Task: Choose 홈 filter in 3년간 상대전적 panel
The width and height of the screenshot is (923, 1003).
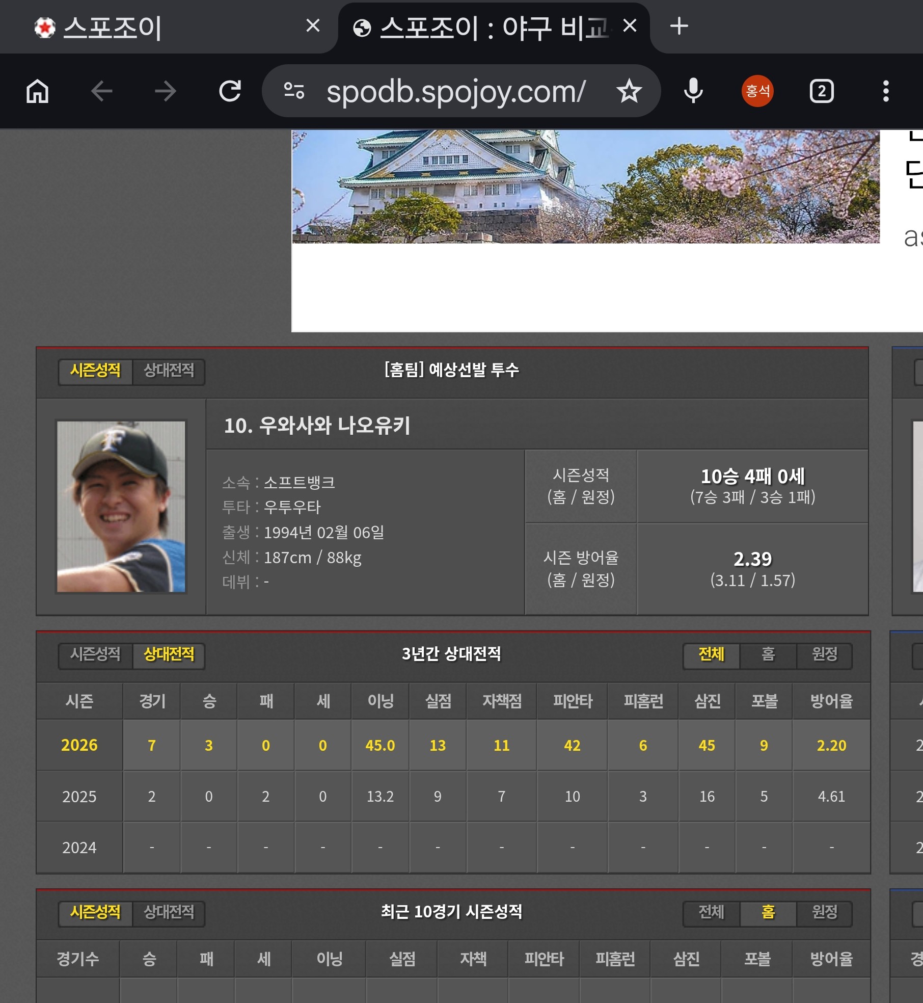Action: 768,654
